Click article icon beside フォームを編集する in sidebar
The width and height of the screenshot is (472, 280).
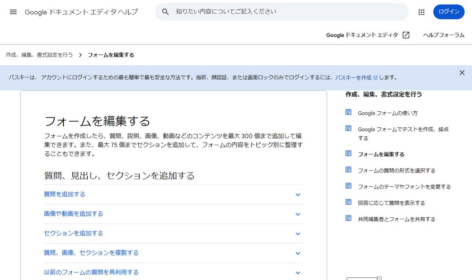(348, 153)
